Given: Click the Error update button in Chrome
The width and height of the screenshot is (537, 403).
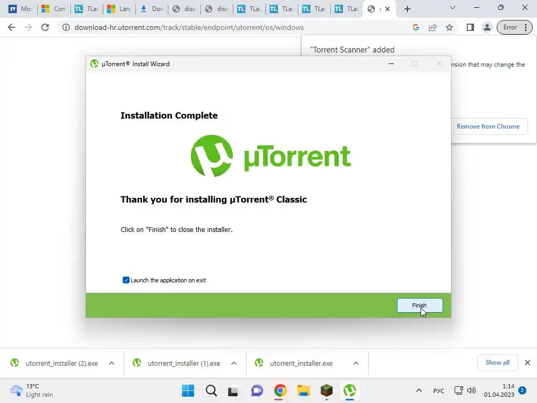Looking at the screenshot, I should pyautogui.click(x=515, y=27).
